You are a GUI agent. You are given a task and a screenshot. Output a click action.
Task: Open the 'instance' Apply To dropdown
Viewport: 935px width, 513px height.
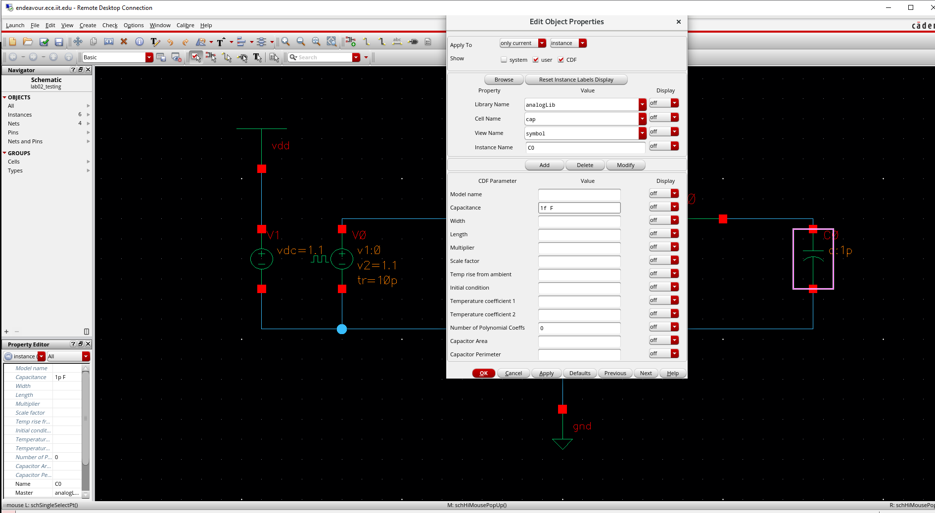click(x=568, y=43)
